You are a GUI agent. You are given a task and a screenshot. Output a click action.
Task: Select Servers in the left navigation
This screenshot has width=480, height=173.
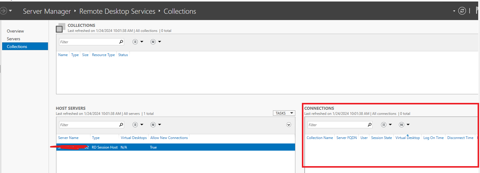pyautogui.click(x=13, y=39)
